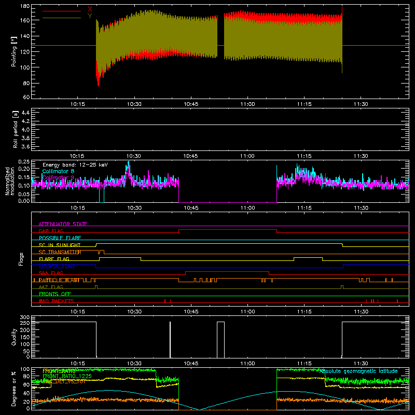Click 10:30 time label under Pointing plot

134,104
